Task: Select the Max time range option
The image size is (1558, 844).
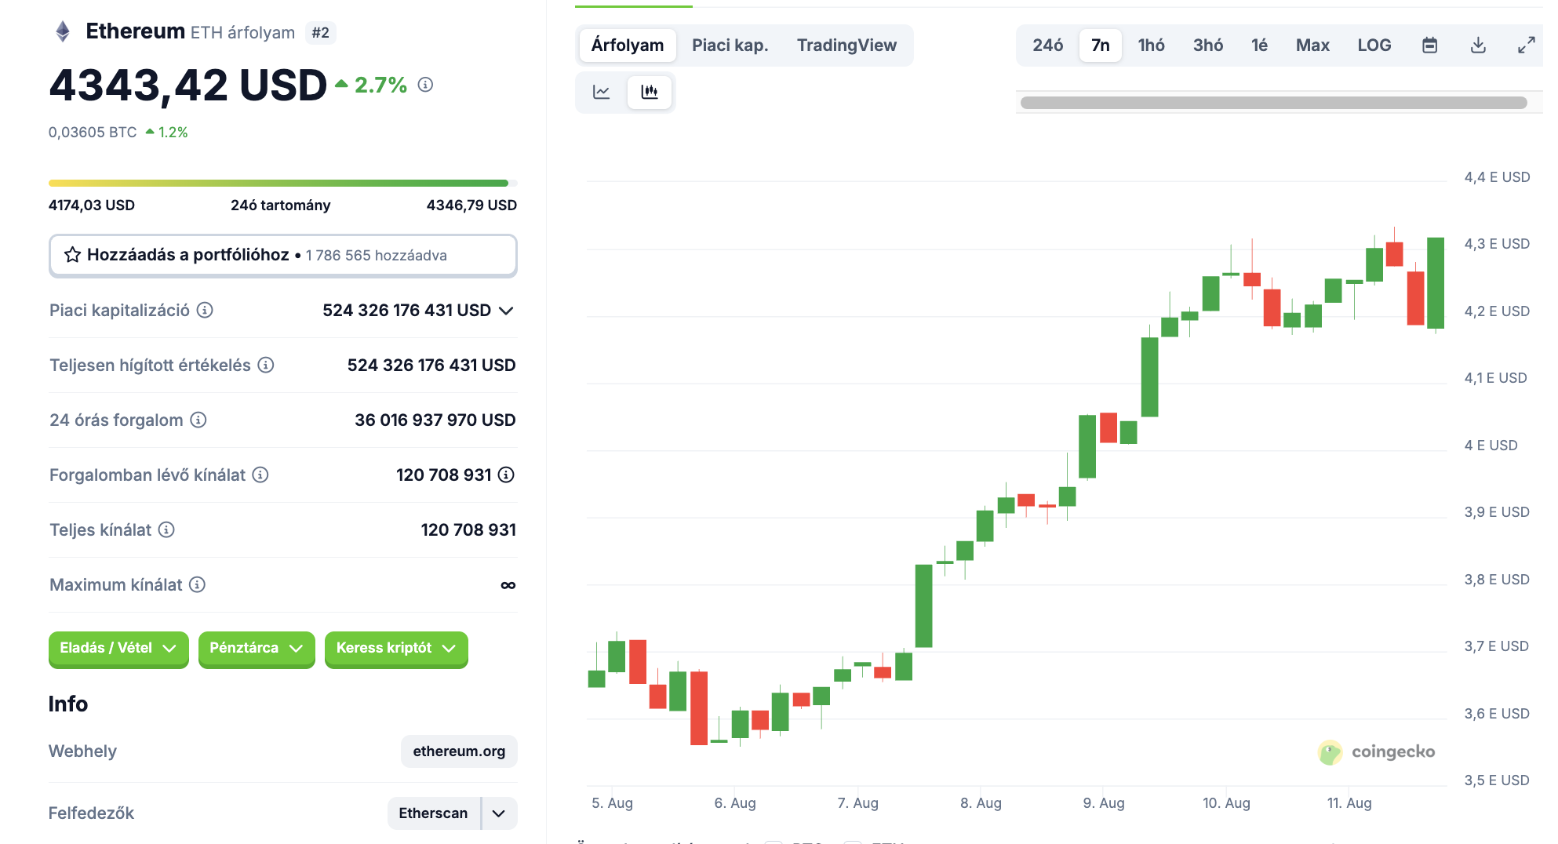Action: click(1312, 45)
